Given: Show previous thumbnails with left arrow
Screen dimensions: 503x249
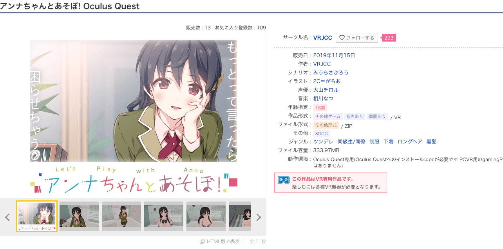Looking at the screenshot, I should [7, 217].
